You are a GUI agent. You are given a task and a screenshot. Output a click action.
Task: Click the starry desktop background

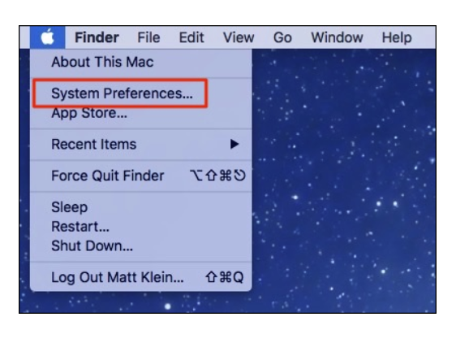343,180
